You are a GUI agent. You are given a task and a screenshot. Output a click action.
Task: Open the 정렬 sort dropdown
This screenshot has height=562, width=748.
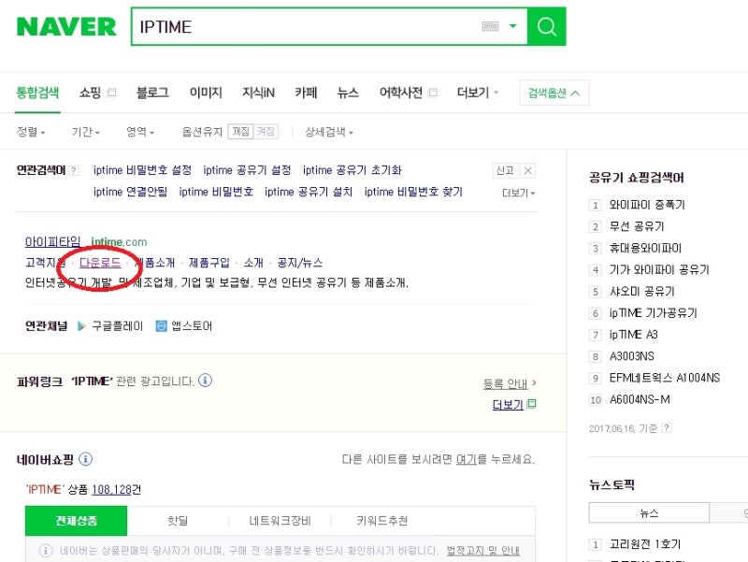coord(31,132)
